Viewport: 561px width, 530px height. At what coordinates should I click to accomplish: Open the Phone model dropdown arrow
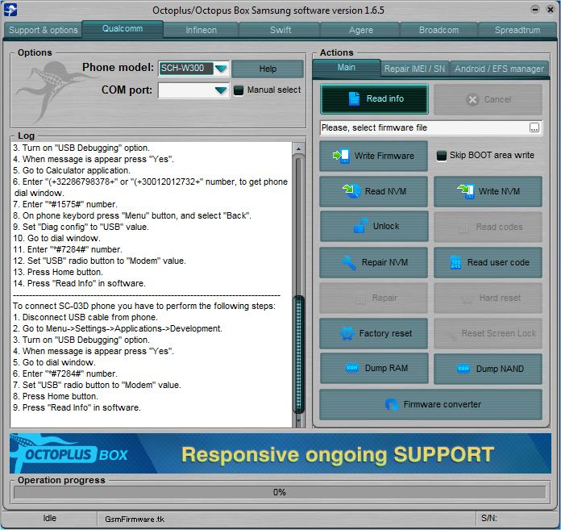click(221, 69)
